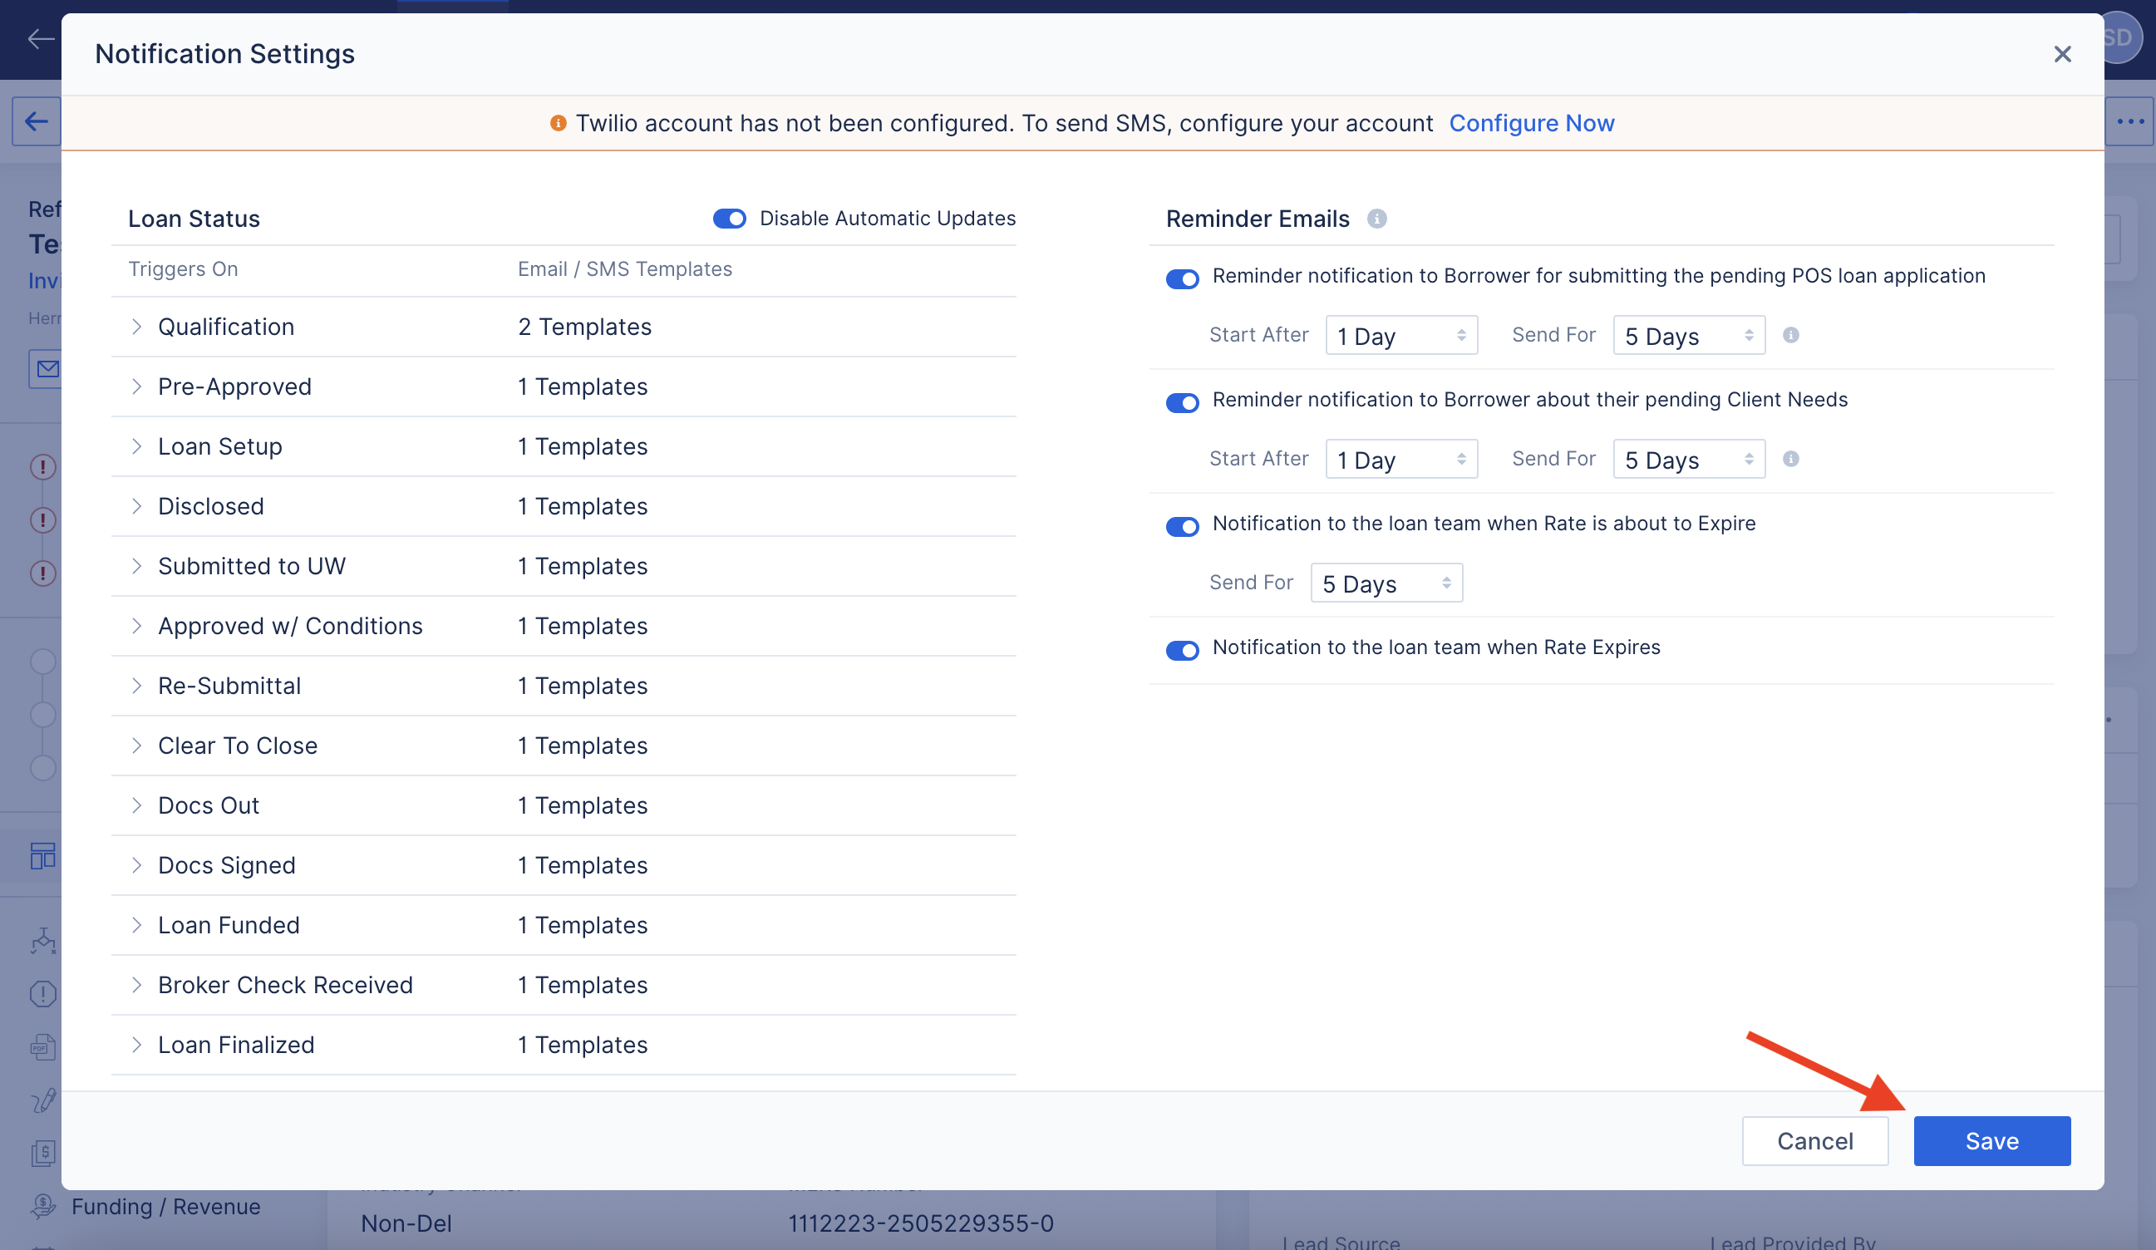Image resolution: width=2156 pixels, height=1250 pixels.
Task: Expand the Submitted to UW row
Action: coord(137,566)
